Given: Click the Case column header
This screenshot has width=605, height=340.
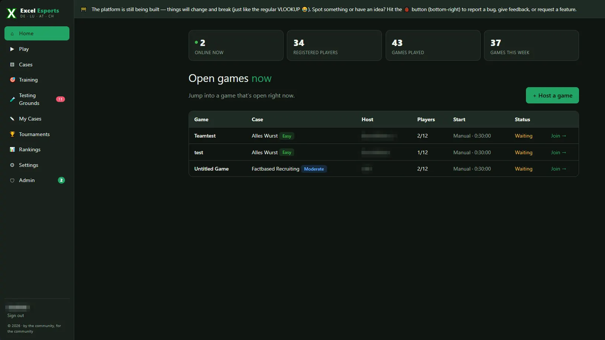Looking at the screenshot, I should pyautogui.click(x=257, y=119).
